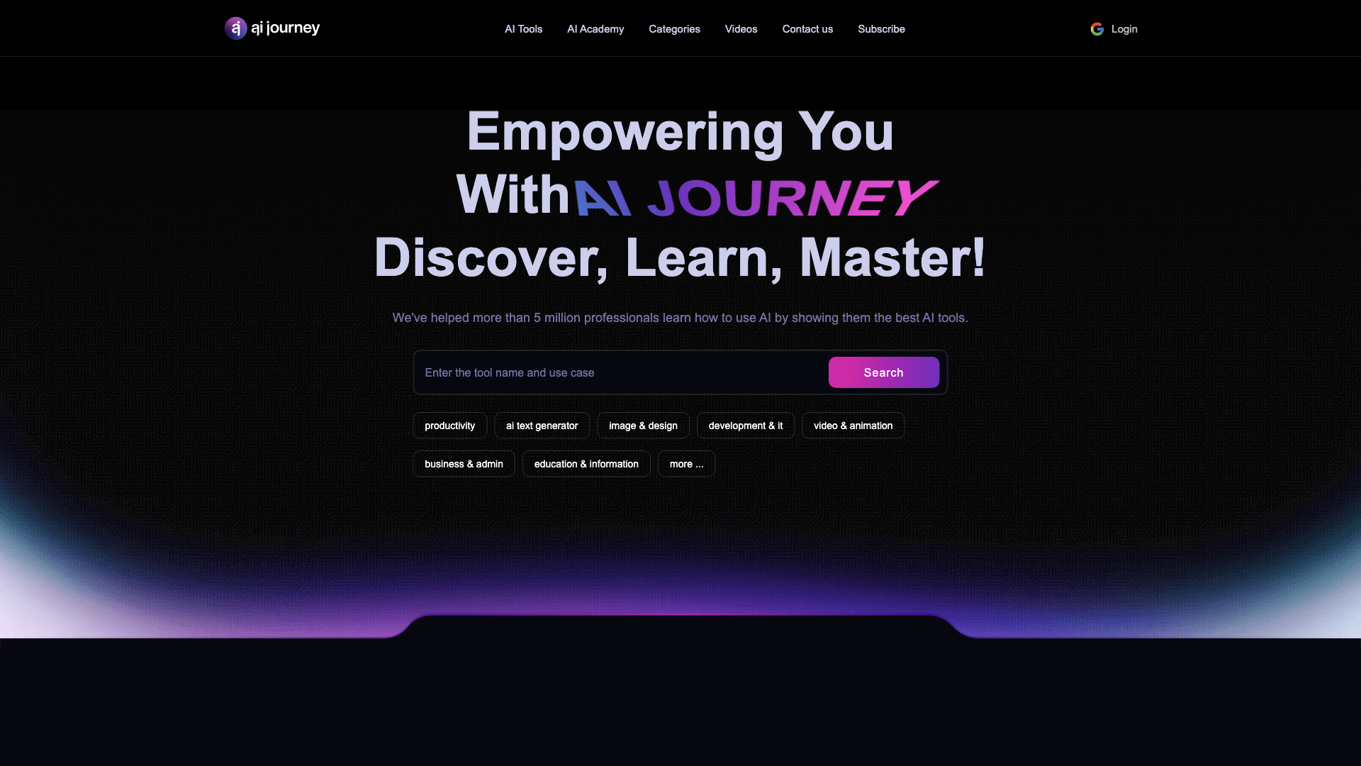Select the image & design category tag
Screen dimensions: 1361x766
pos(643,426)
